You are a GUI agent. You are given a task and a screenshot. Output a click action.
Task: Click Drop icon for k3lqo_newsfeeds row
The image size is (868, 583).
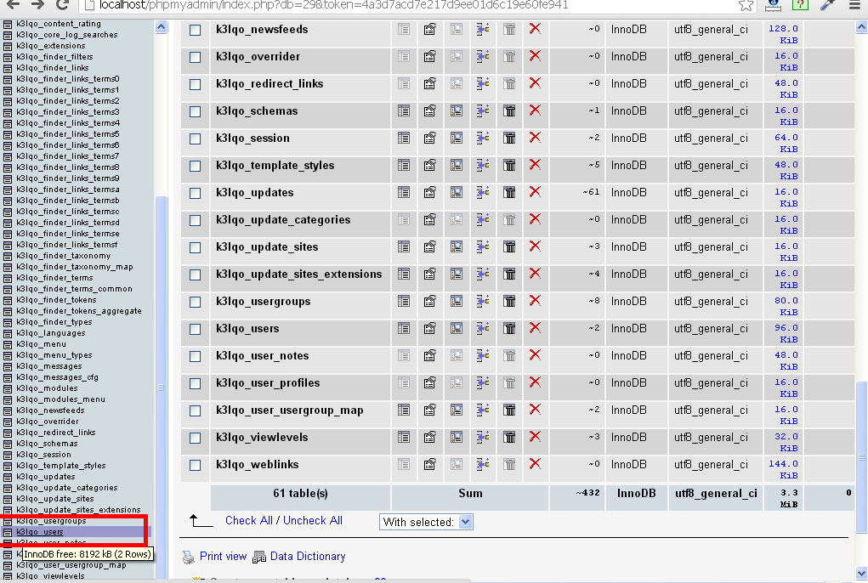(535, 29)
